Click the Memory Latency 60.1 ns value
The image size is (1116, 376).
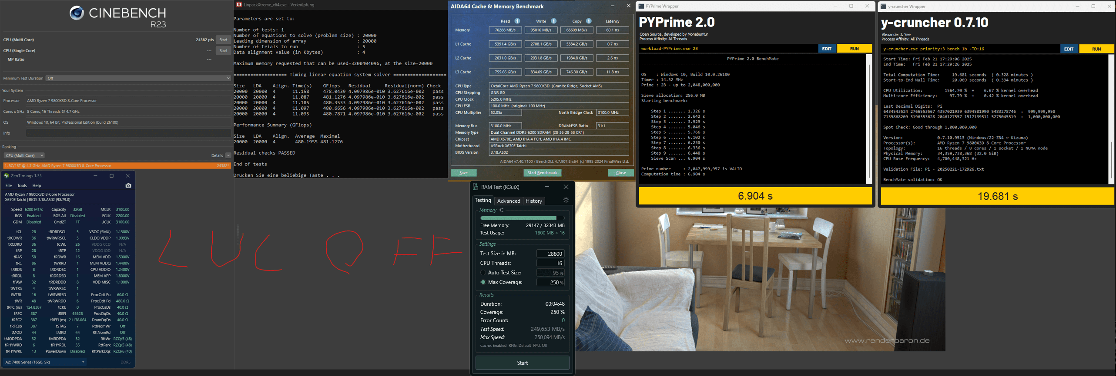pos(612,30)
